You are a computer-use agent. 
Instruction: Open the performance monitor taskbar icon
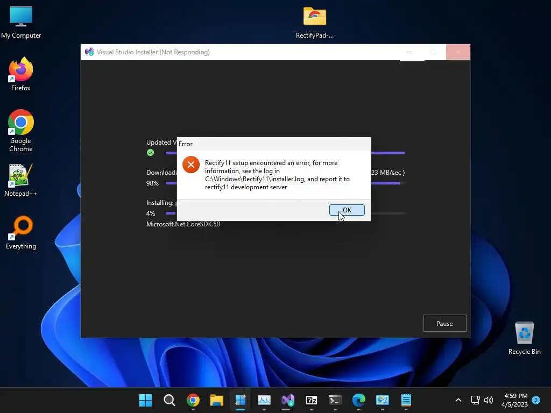point(264,400)
